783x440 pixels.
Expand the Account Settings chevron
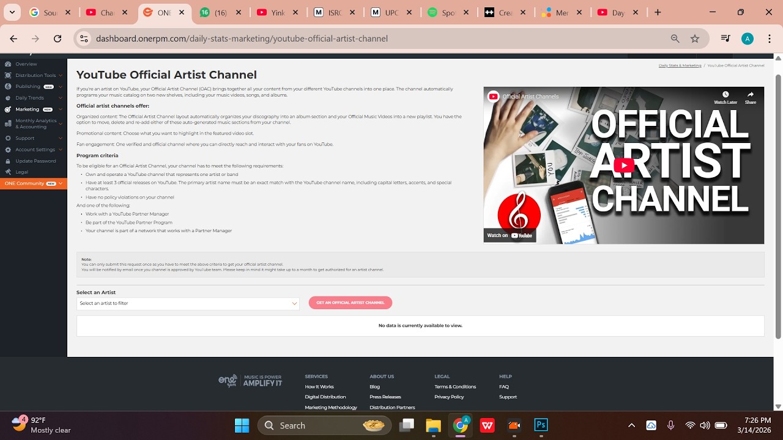pyautogui.click(x=61, y=149)
